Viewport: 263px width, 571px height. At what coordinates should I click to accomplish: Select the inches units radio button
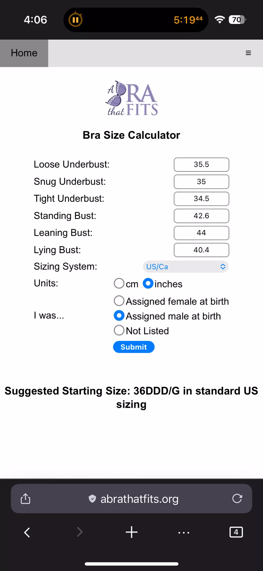click(148, 284)
